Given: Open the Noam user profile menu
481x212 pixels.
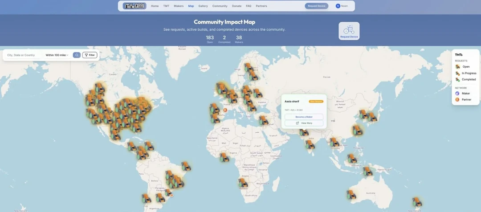Looking at the screenshot, I should click(x=342, y=6).
